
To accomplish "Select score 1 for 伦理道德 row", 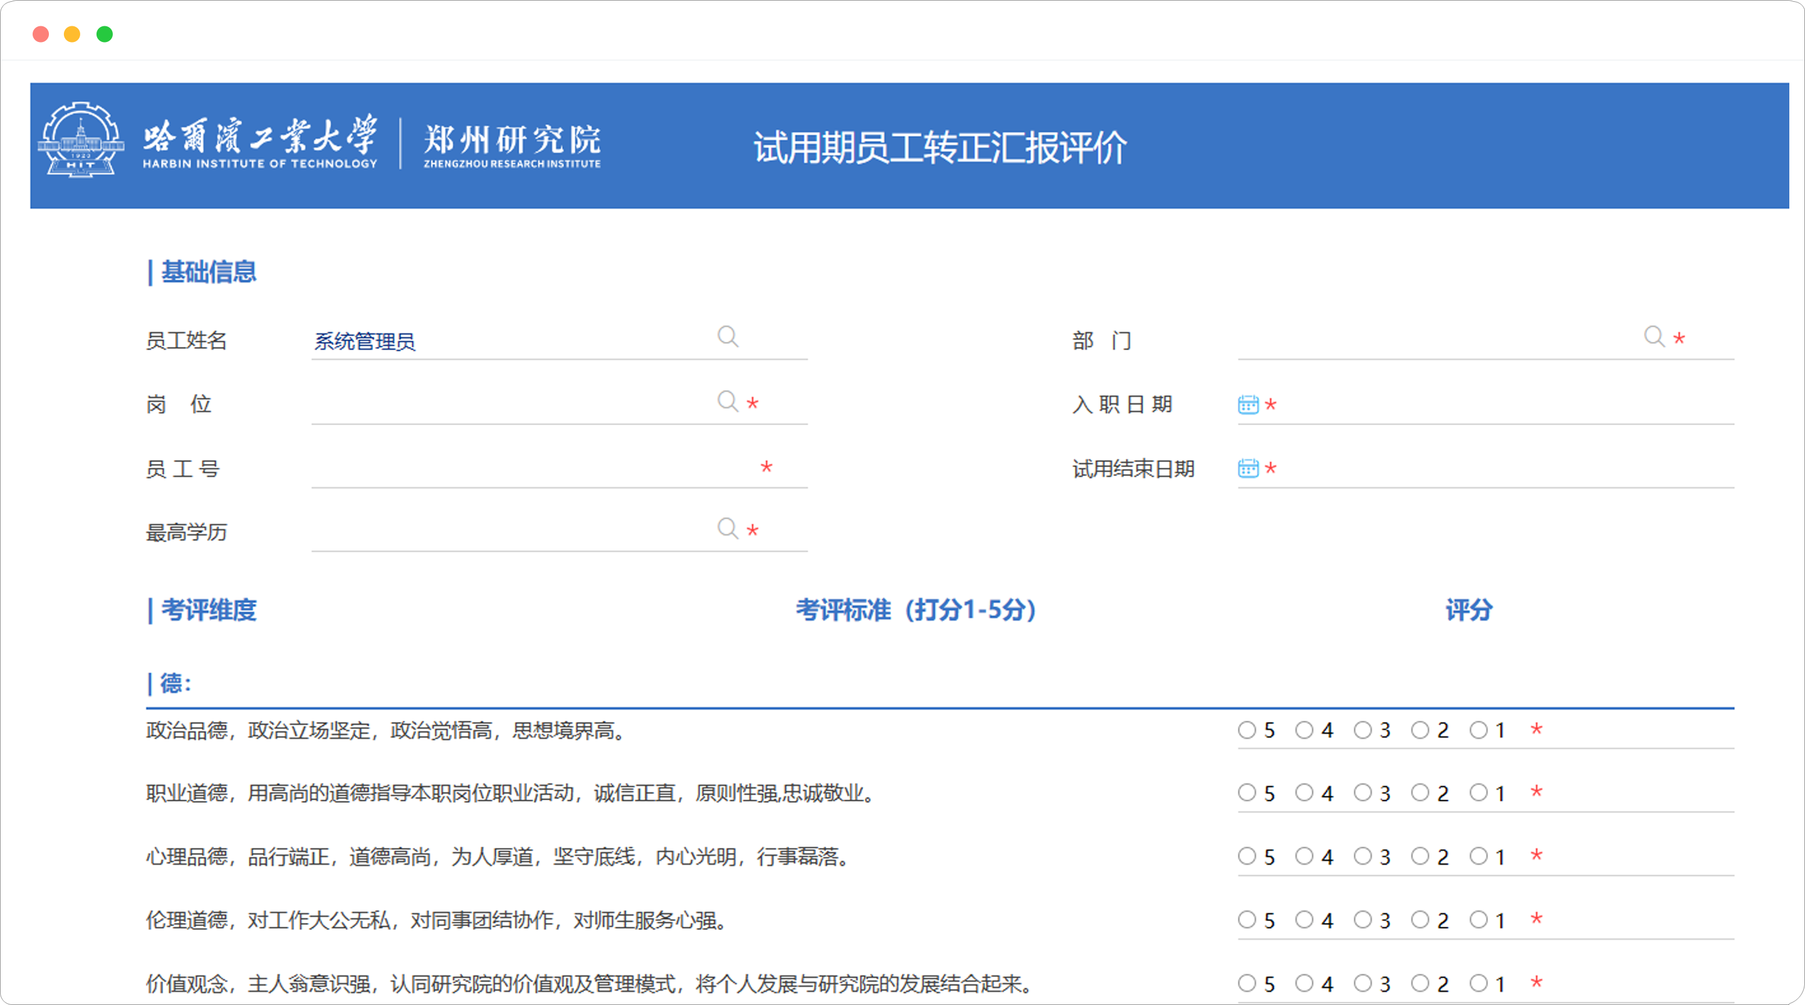I will [1478, 920].
